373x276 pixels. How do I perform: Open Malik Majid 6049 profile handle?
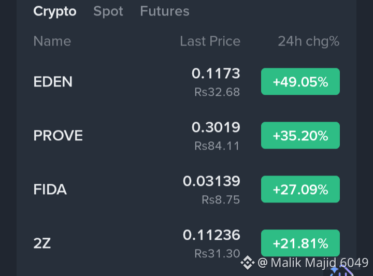[313, 263]
